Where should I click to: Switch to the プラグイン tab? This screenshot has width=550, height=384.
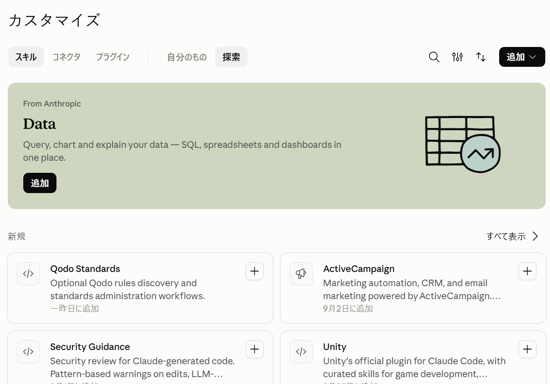[x=112, y=57]
